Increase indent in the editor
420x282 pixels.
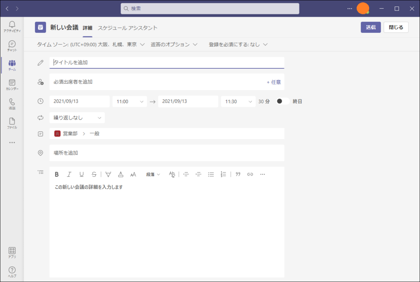199,174
